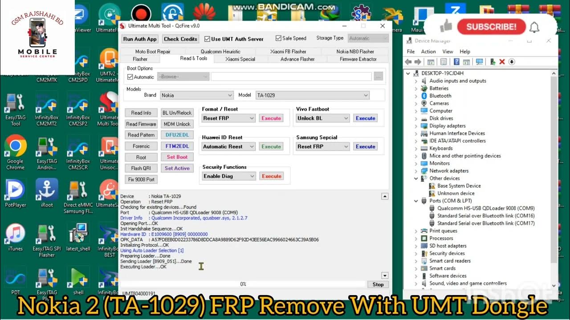Screen dimensions: 570x320
Task: Toggle the Automatic boot options checkbox
Action: (x=130, y=77)
